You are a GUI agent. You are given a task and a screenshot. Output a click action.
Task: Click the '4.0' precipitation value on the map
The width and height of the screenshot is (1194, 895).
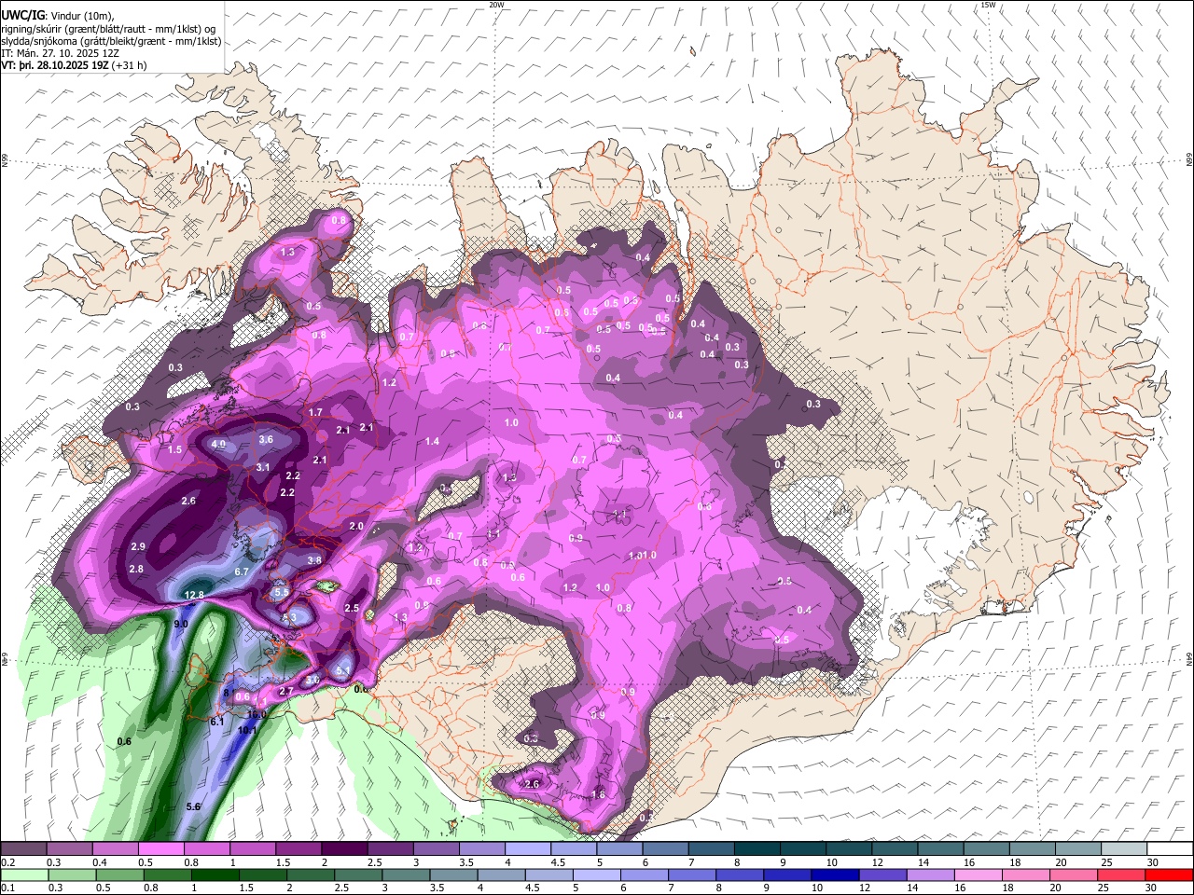tap(219, 445)
